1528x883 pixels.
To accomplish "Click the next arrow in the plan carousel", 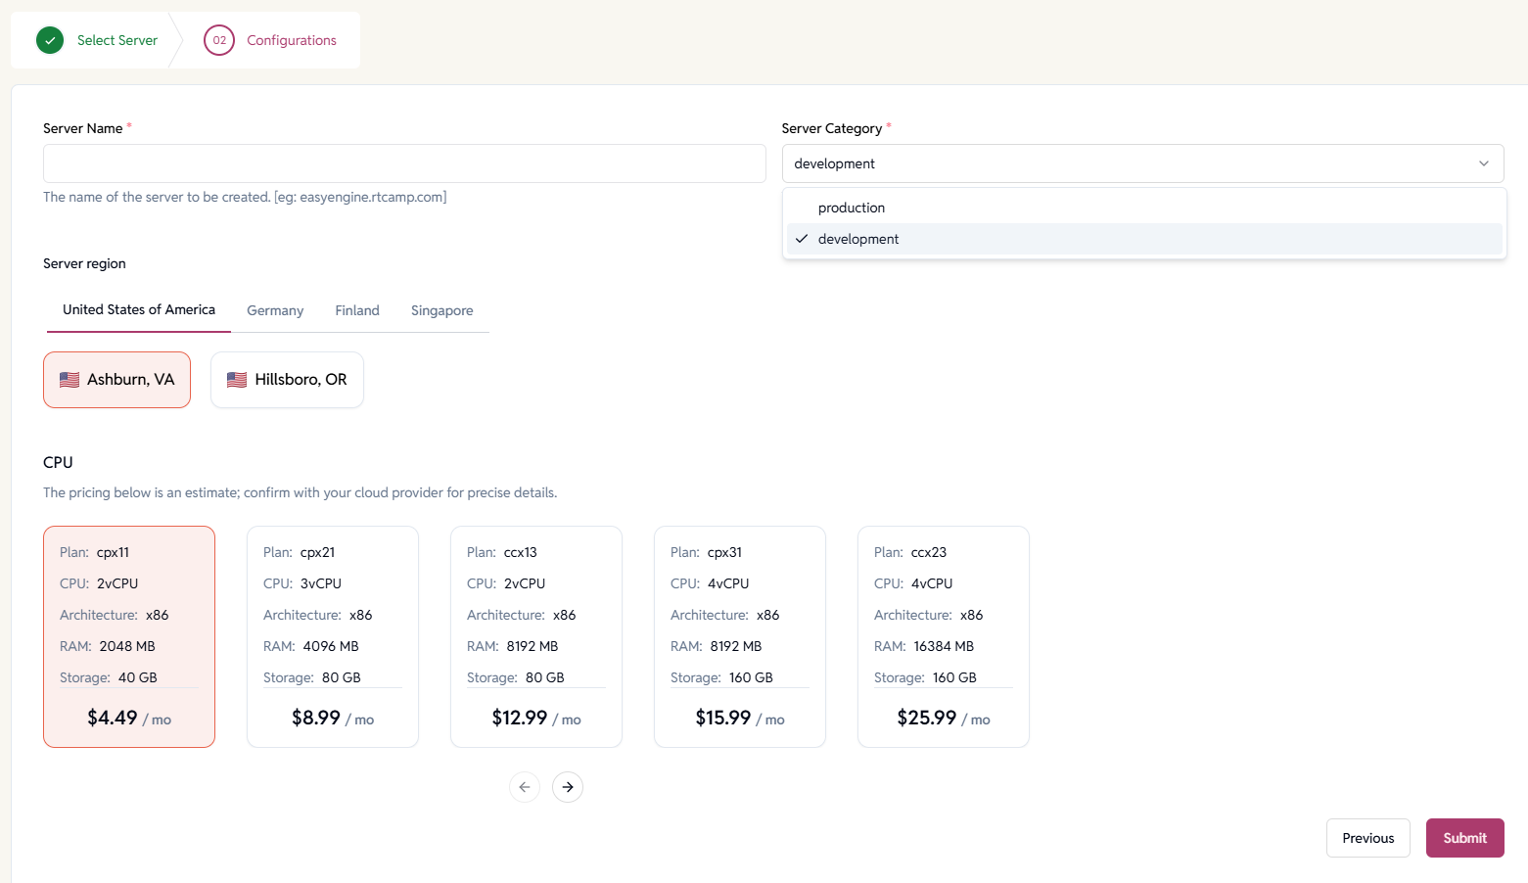I will pos(568,787).
